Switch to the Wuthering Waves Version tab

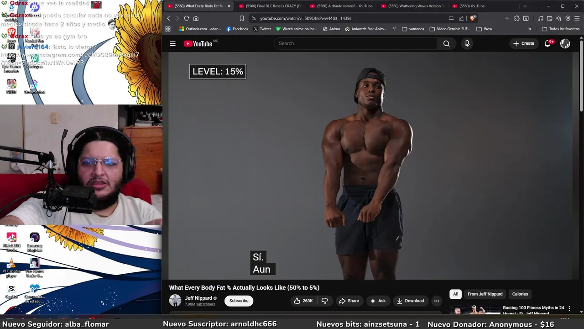pos(412,6)
